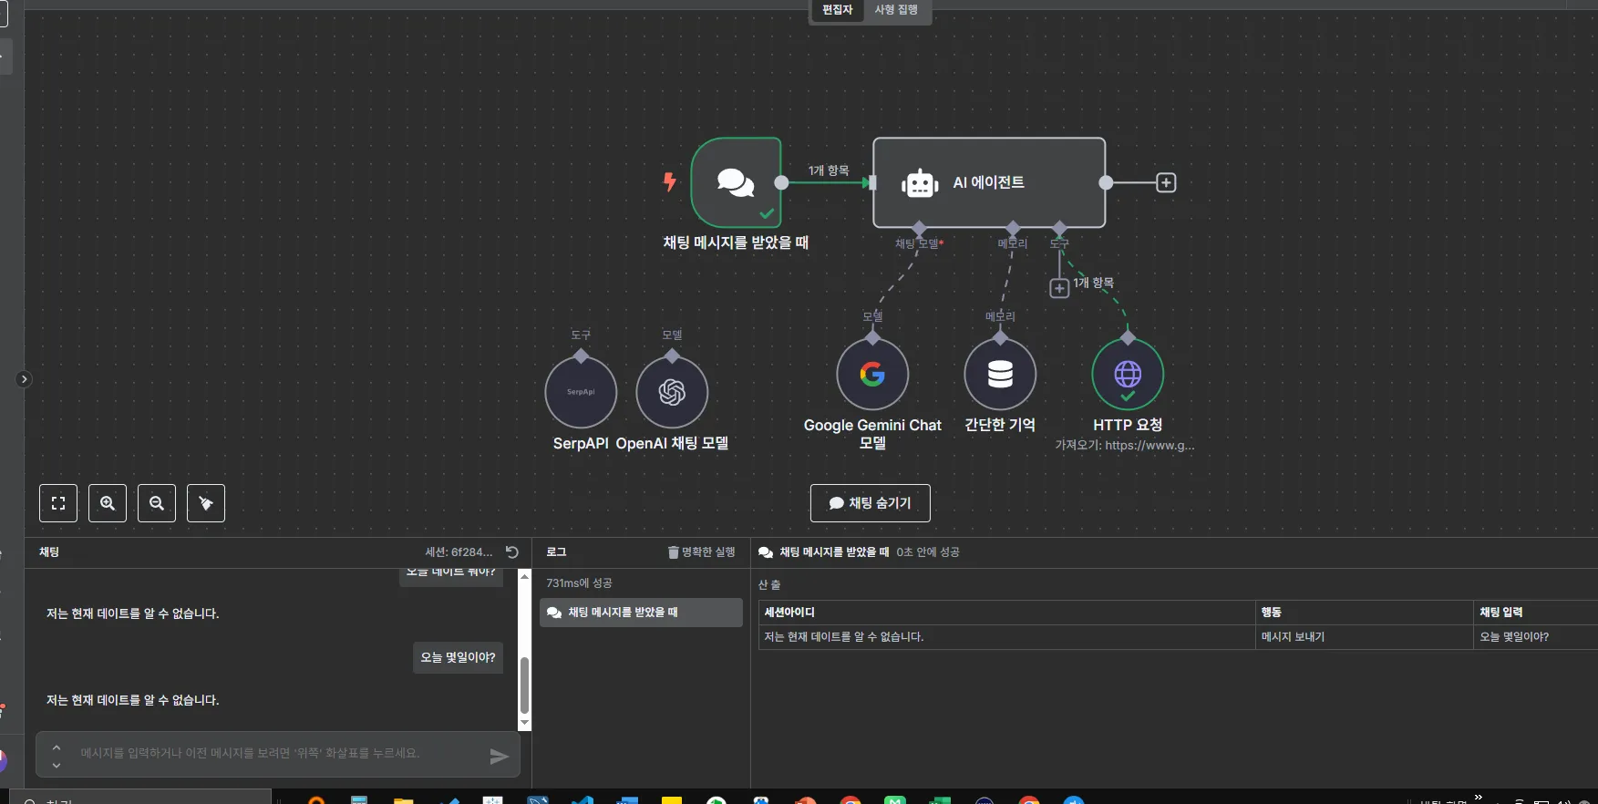The height and width of the screenshot is (804, 1598).
Task: Click the 1개 항목 label on the main connection
Action: [829, 170]
